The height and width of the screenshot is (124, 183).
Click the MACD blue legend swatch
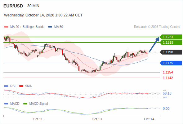click(x=6, y=104)
